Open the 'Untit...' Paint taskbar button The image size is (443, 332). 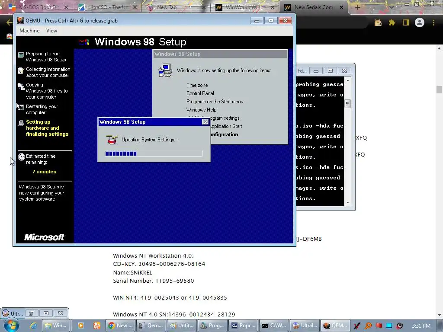(182, 326)
